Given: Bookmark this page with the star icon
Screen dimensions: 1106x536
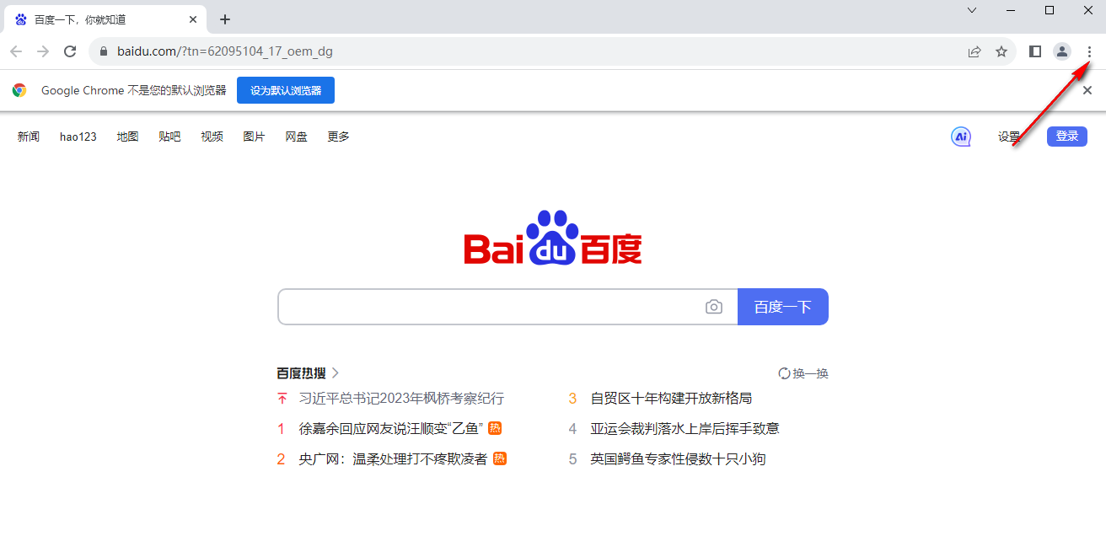Looking at the screenshot, I should (1001, 51).
